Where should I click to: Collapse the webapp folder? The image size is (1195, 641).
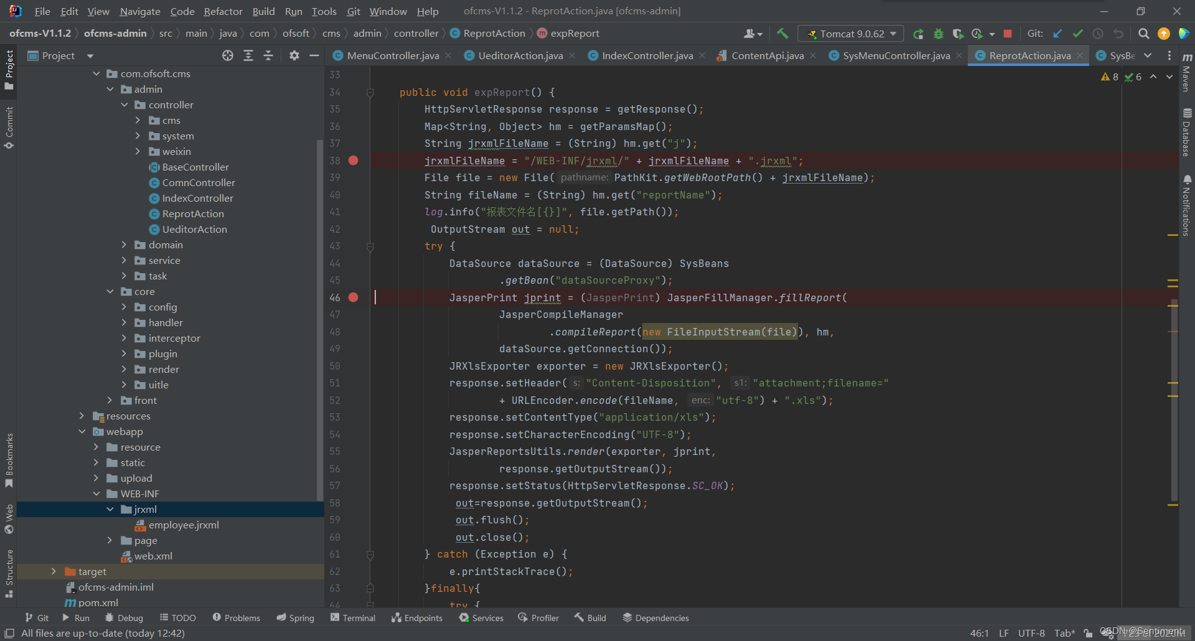[x=82, y=431]
